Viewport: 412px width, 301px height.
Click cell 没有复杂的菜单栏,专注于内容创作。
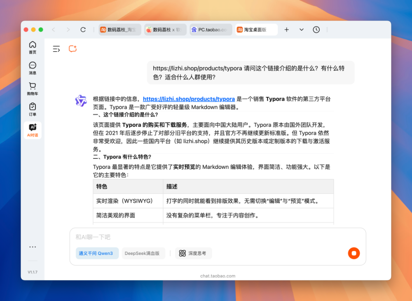coord(248,216)
